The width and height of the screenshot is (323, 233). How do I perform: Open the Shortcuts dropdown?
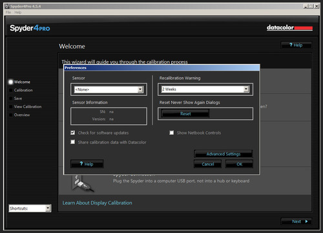pos(30,208)
